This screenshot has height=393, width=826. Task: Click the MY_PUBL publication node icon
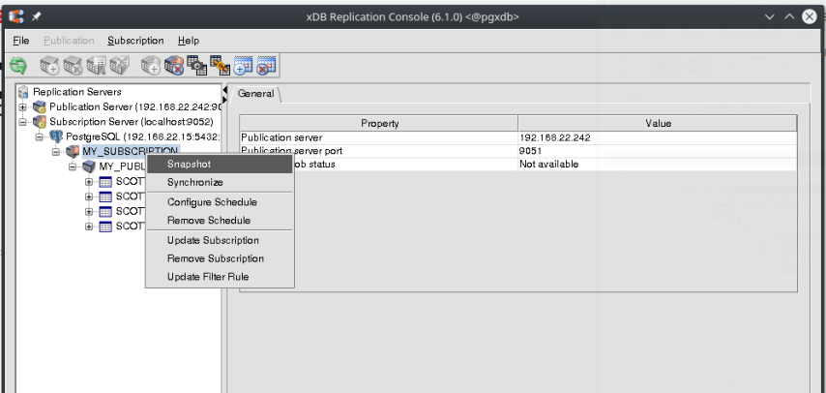point(90,166)
